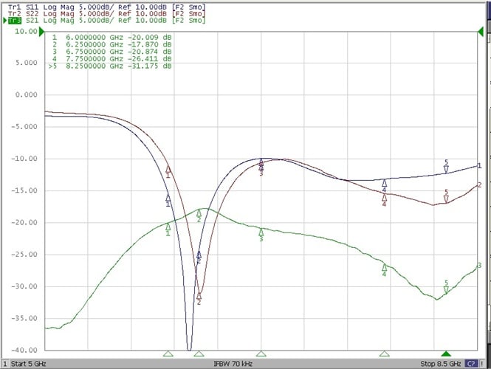Click the -5.000 Y-axis label
This screenshot has width=491, height=369.
coord(24,126)
